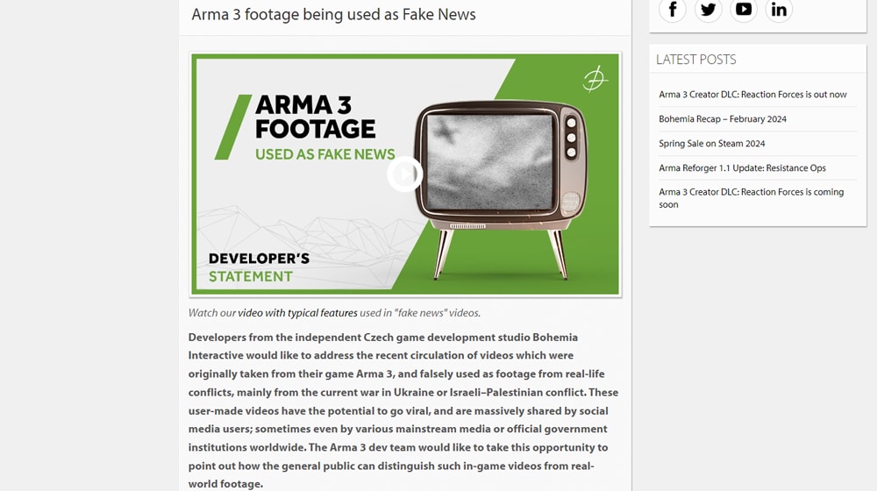This screenshot has height=491, width=877.
Task: Open 'Reaction Forces is coming soon' post
Action: [x=752, y=198]
